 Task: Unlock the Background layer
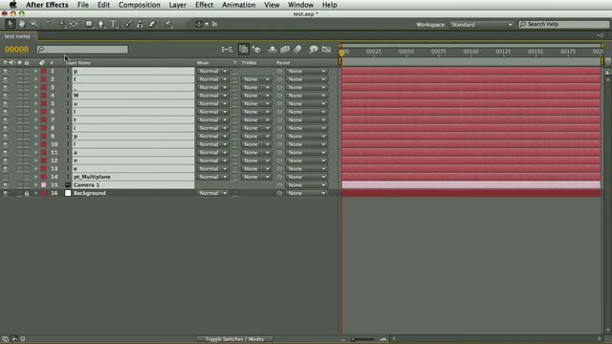pyautogui.click(x=27, y=193)
